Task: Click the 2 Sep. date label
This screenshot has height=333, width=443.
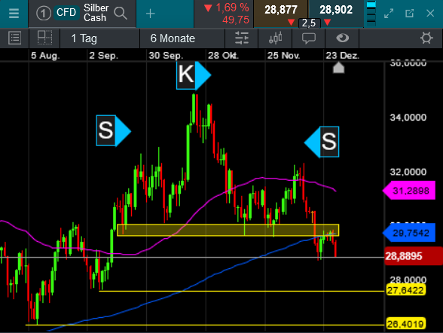Action: coord(104,55)
